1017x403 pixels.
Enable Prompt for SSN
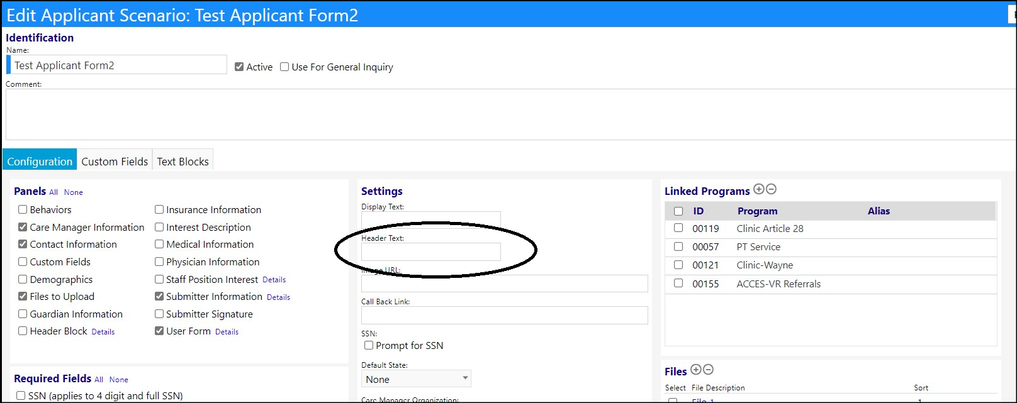coord(369,345)
